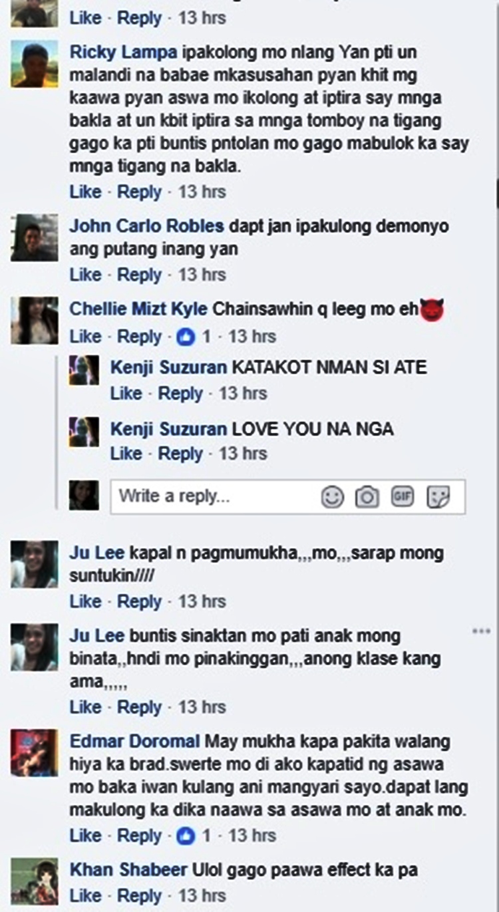Like Kenji Suzuran's LOVE YOU NA NGA reply
The height and width of the screenshot is (912, 499).
click(x=126, y=453)
